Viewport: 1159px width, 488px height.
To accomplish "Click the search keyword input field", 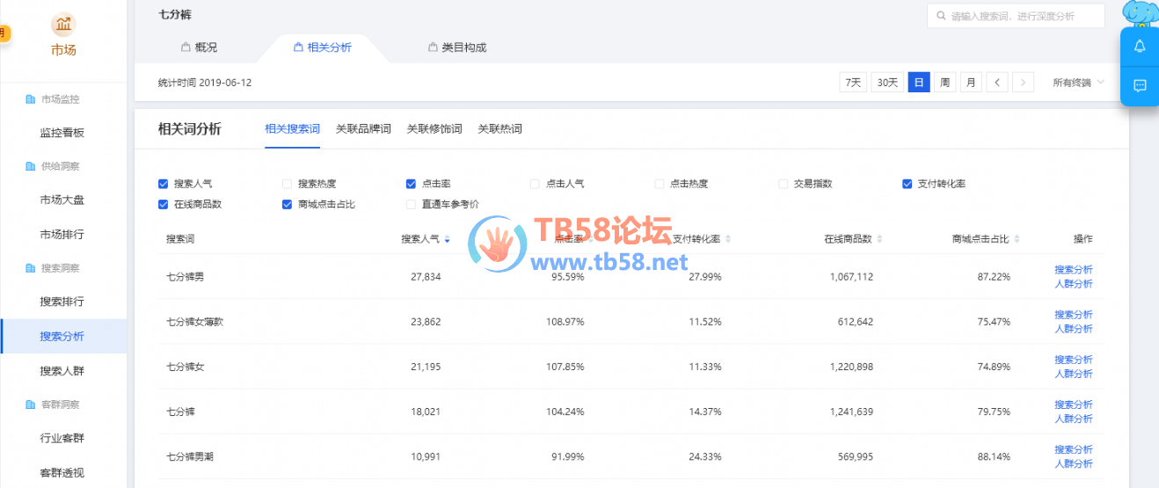I will point(1020,16).
